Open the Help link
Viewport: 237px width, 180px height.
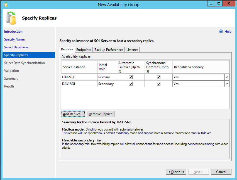click(x=228, y=32)
